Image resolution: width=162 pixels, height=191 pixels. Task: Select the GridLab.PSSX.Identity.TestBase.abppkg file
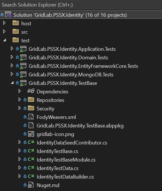[x=80, y=126]
